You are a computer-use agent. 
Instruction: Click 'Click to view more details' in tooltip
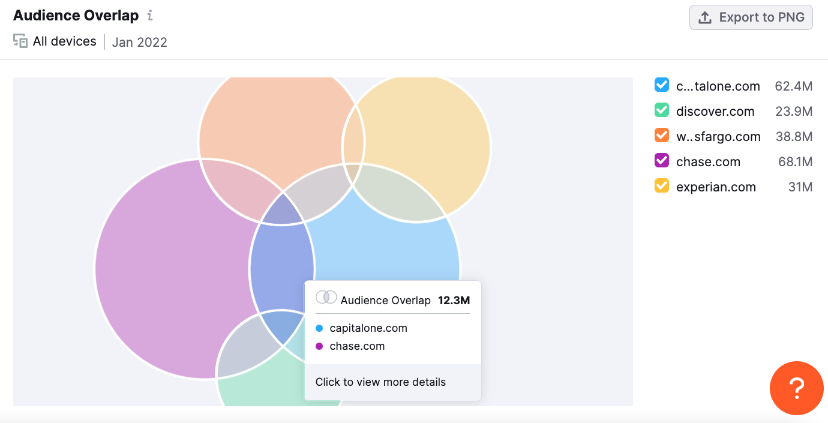(380, 382)
